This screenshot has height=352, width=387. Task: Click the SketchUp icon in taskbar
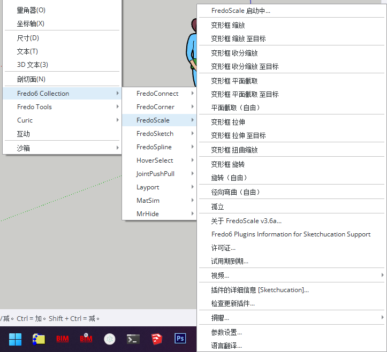pyautogui.click(x=156, y=339)
